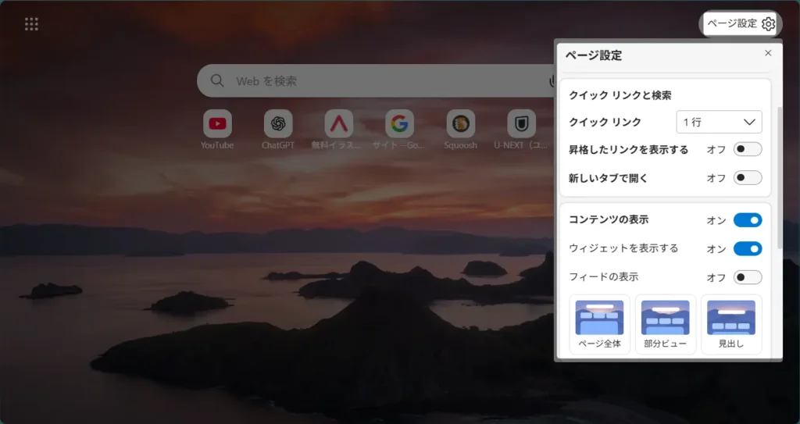Open the Google quick link tile

[399, 123]
